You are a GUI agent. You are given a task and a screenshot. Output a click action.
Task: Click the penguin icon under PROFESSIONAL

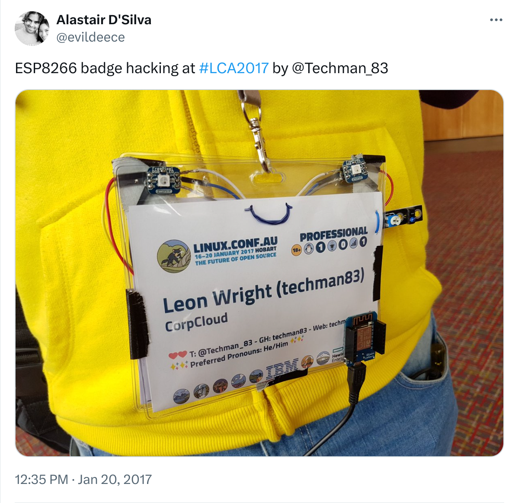(308, 248)
